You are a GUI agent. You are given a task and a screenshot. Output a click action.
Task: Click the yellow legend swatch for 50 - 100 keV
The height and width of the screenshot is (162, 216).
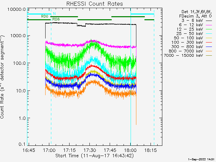(x=209, y=38)
